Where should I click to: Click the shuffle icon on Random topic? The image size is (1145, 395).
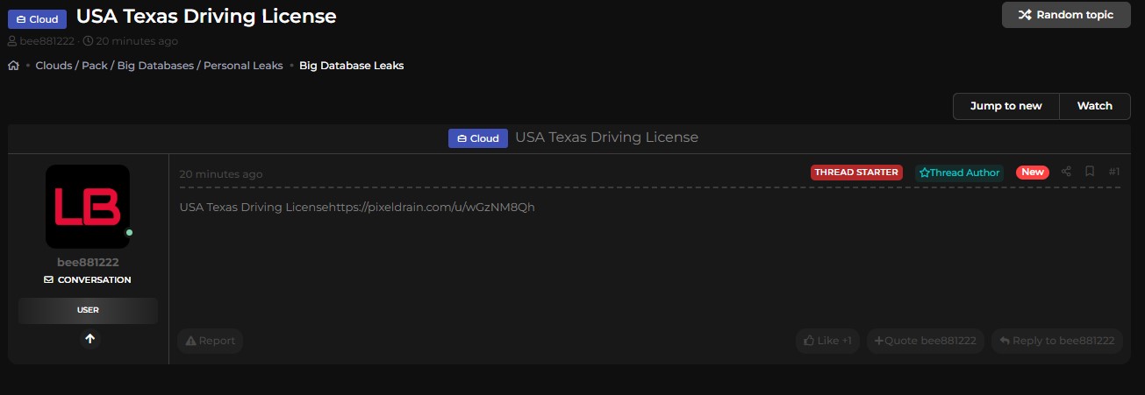click(1024, 15)
